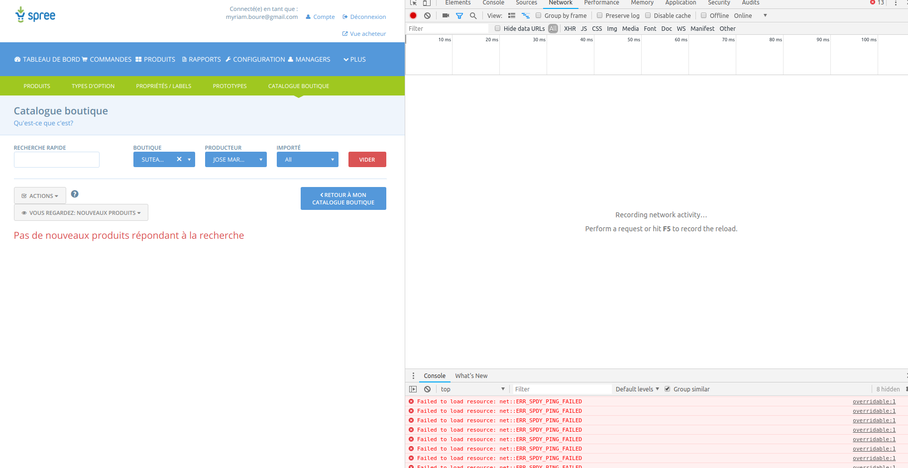Open the drawer three-dot menu

click(x=413, y=376)
